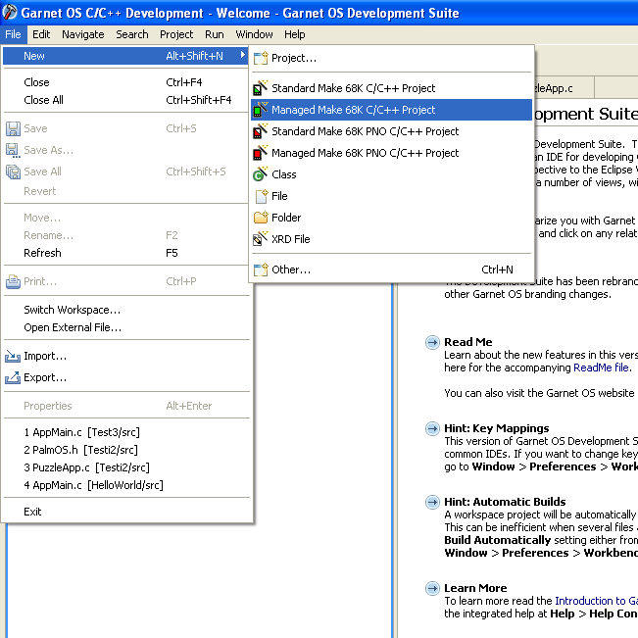638x638 pixels.
Task: Select Folder in the New submenu
Action: [391, 218]
